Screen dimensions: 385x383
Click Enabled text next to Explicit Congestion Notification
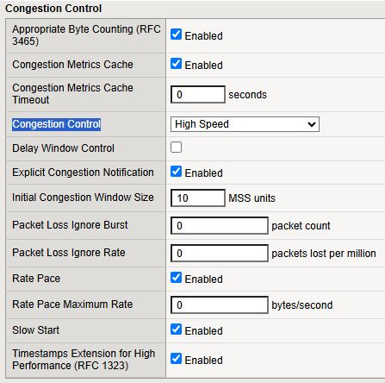(x=203, y=173)
